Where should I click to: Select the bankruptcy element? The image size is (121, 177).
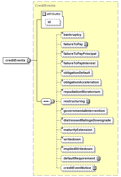(72, 35)
